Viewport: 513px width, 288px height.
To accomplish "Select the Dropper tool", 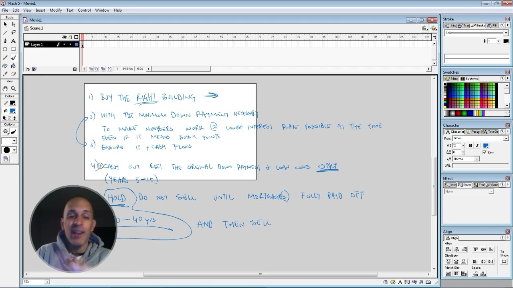I will click(x=5, y=74).
